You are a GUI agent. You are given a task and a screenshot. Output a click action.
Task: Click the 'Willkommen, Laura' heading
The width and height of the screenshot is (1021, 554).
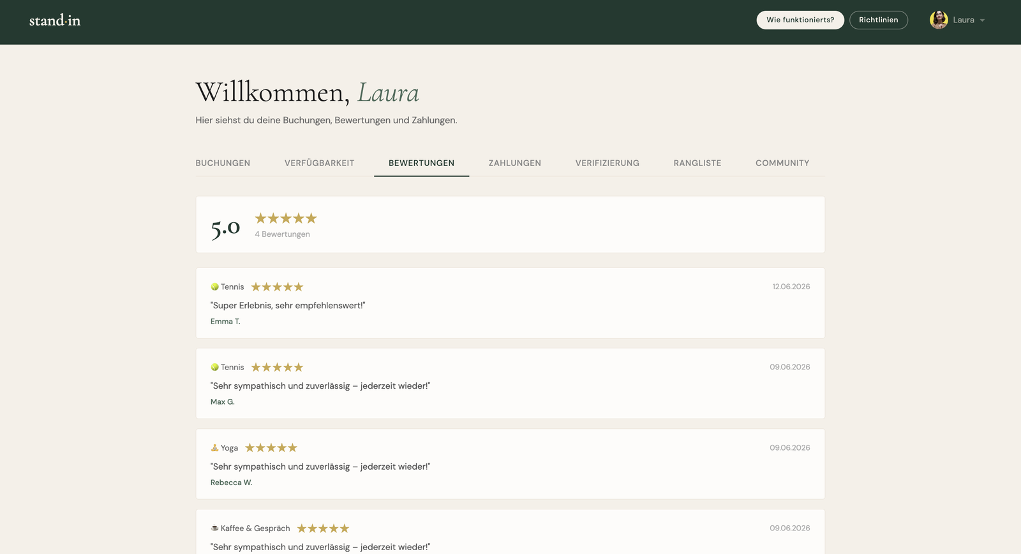(x=307, y=93)
